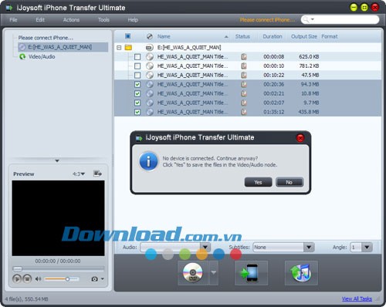Sort by the Output Size column header
The image size is (386, 307).
point(304,36)
